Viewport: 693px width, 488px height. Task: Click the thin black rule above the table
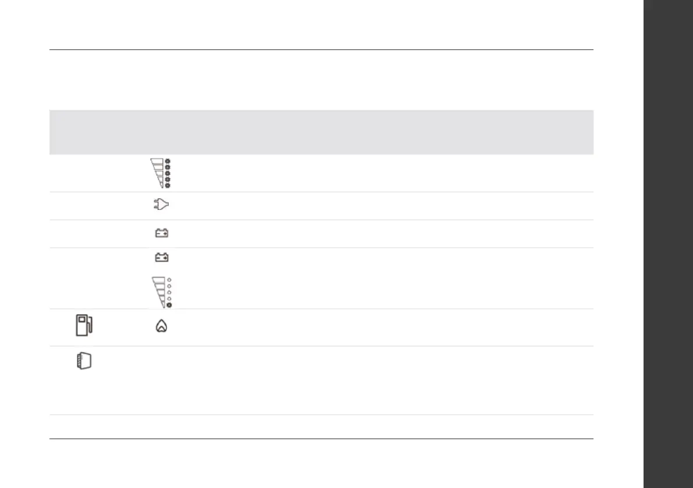(x=321, y=50)
